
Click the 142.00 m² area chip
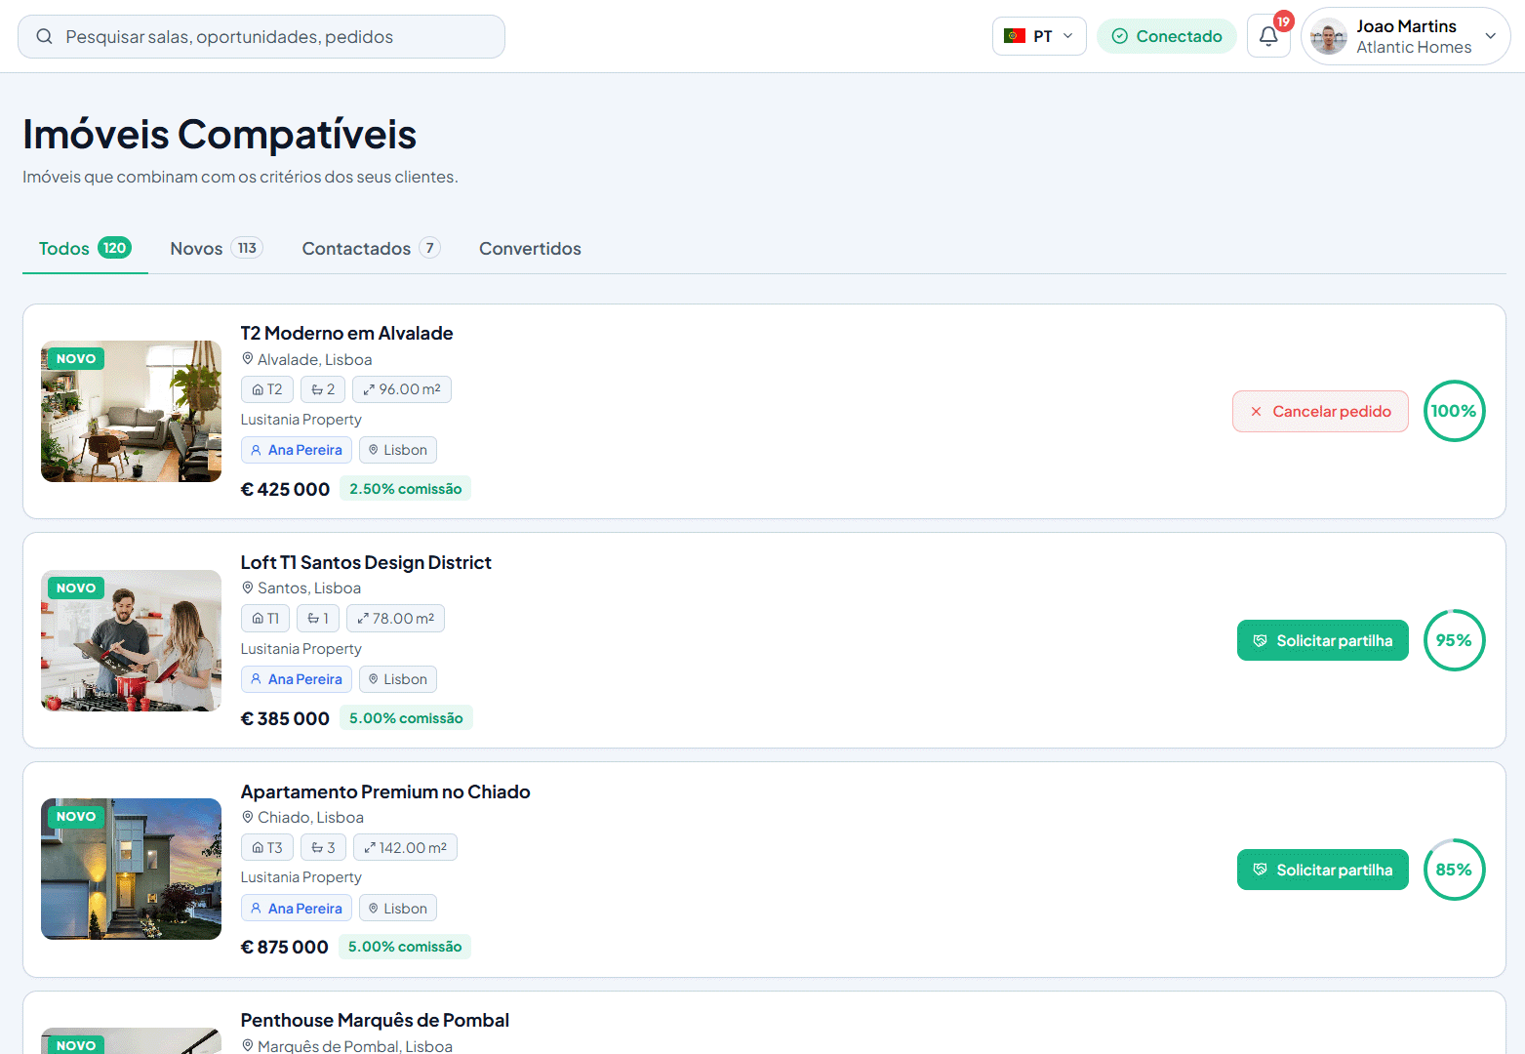pos(405,848)
